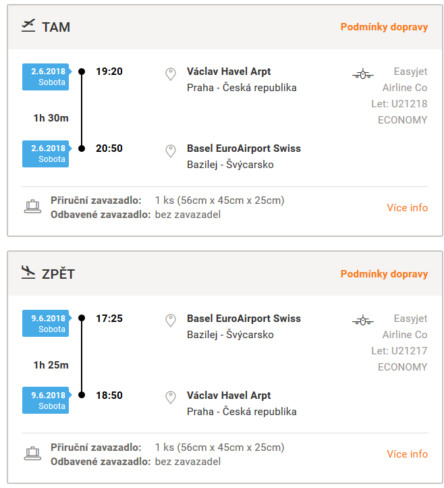Open Podmínky dopravy for the ZPĚT flight
The height and width of the screenshot is (488, 444).
coord(384,274)
